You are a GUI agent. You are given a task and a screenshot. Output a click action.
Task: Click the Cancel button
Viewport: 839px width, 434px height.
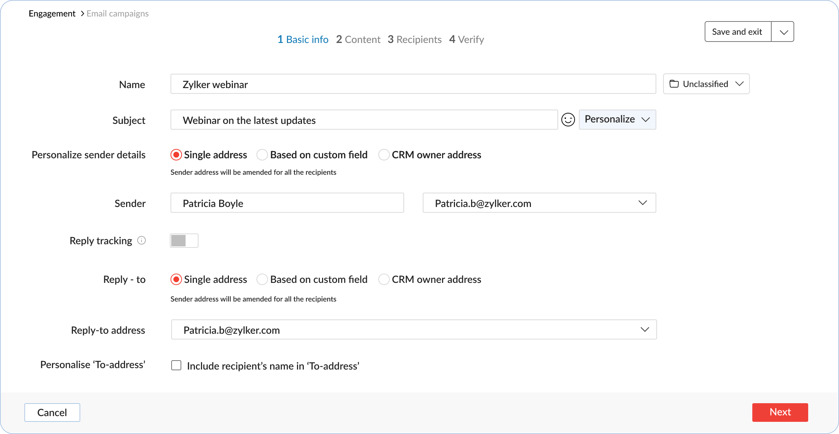[52, 413]
